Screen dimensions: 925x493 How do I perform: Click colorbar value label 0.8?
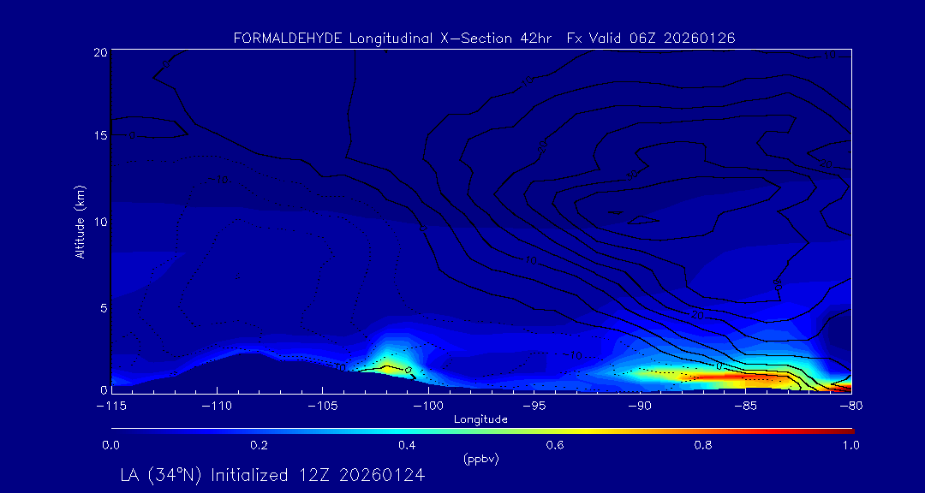coord(704,446)
